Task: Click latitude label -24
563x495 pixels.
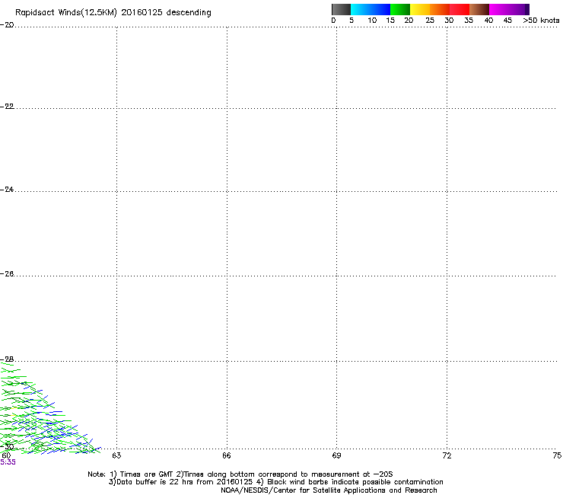Action: click(7, 190)
